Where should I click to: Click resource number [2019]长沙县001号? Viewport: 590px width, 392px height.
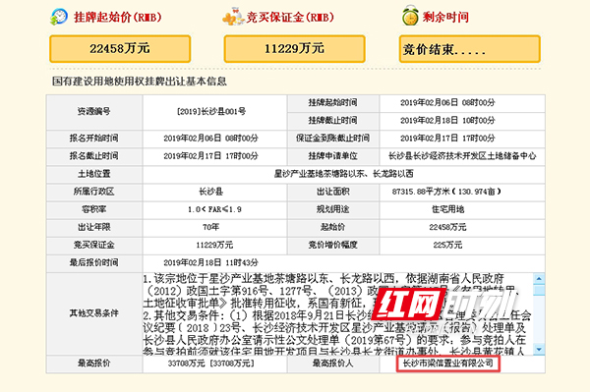pyautogui.click(x=211, y=112)
